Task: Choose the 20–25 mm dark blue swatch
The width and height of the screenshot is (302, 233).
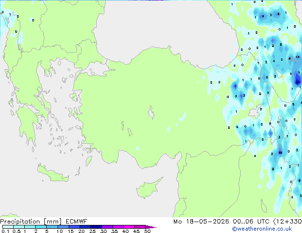Action: coord(85,227)
